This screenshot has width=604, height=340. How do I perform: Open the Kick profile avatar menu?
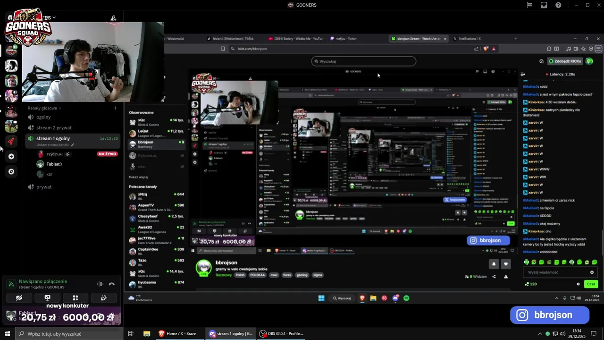coord(589,61)
